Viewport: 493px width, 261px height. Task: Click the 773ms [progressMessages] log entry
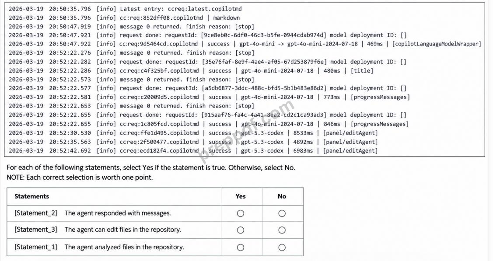pos(210,97)
